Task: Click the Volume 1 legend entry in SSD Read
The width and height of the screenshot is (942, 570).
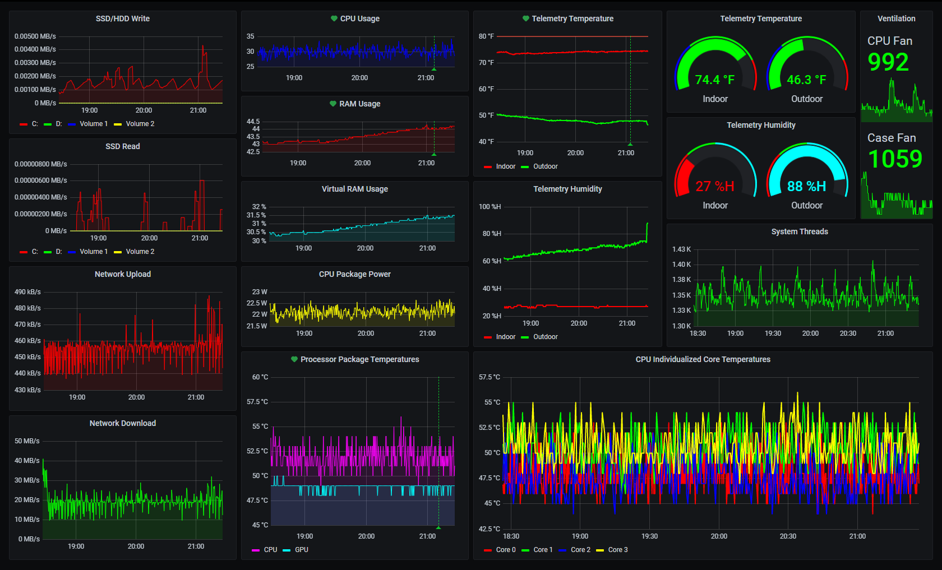Action: pyautogui.click(x=93, y=252)
